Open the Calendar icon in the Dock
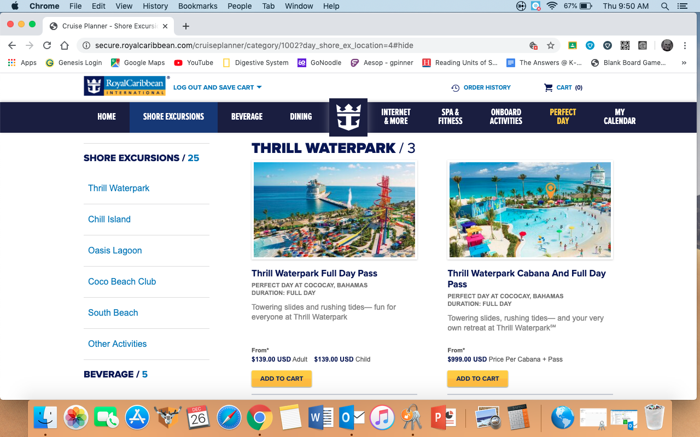 pyautogui.click(x=199, y=418)
